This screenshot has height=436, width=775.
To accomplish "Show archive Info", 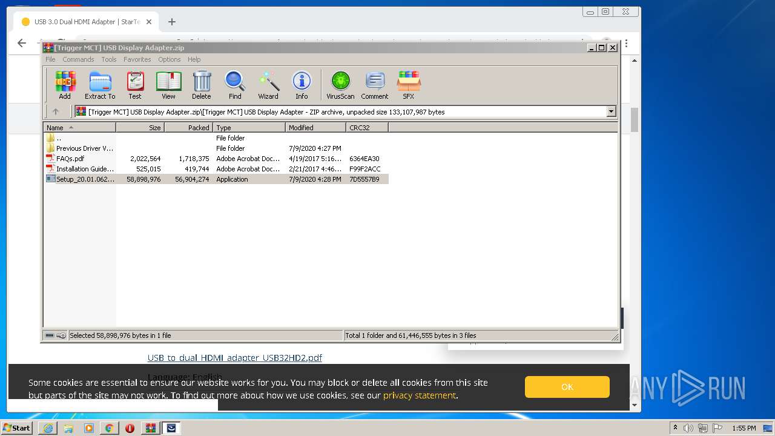I will click(x=302, y=85).
